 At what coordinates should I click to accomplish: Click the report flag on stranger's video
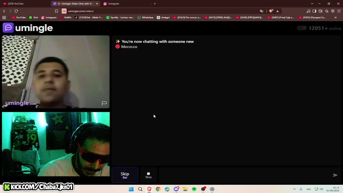[104, 103]
